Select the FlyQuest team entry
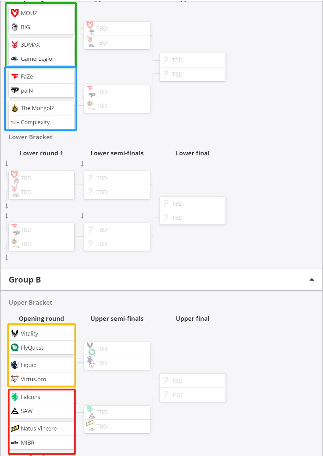Viewport: 323px width, 456px height. [41, 348]
